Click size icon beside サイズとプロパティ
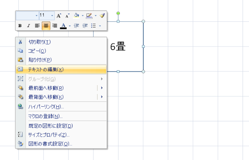This screenshot has height=160, width=249. 20,134
